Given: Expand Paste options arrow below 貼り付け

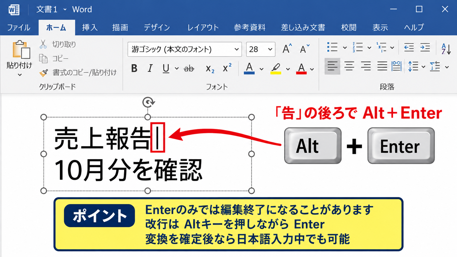Looking at the screenshot, I should (x=20, y=75).
